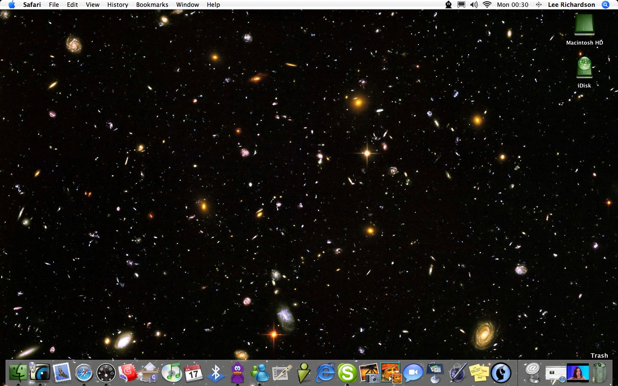The image size is (618, 386).
Task: Launch Keynote podium icon
Action: pyautogui.click(x=435, y=373)
